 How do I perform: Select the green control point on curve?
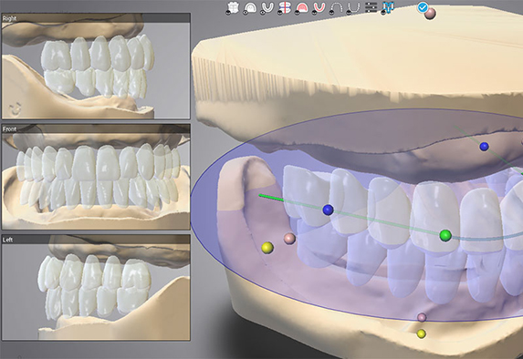point(445,235)
